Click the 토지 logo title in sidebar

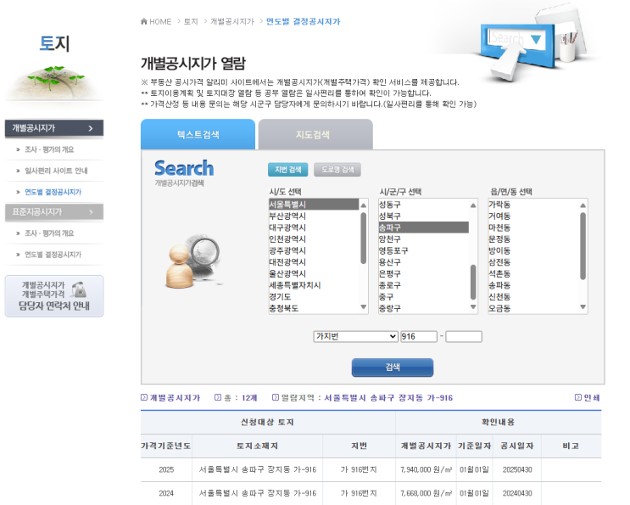(x=54, y=43)
